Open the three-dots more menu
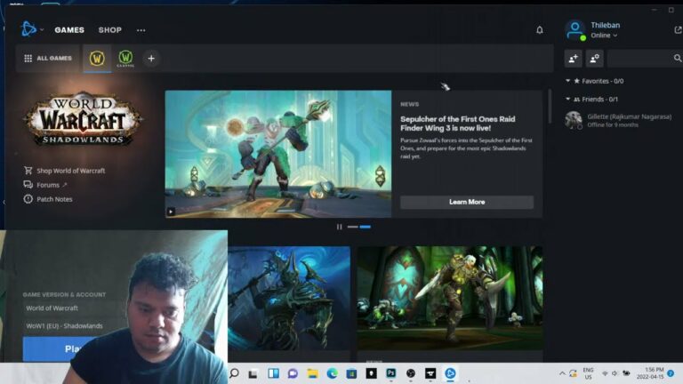The height and width of the screenshot is (384, 683). pos(141,30)
